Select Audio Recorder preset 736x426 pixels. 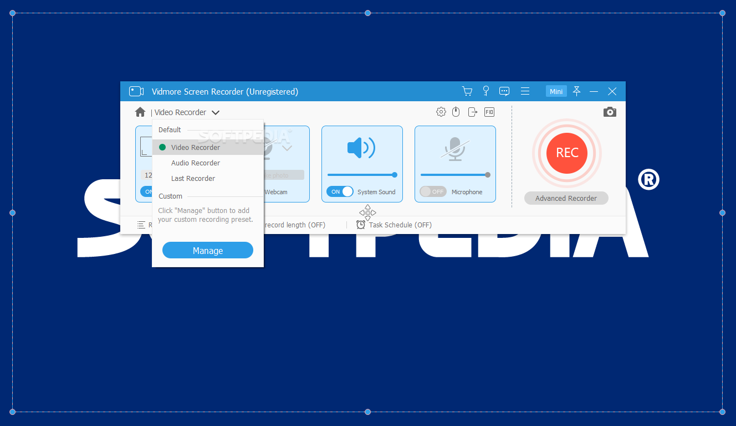click(208, 163)
